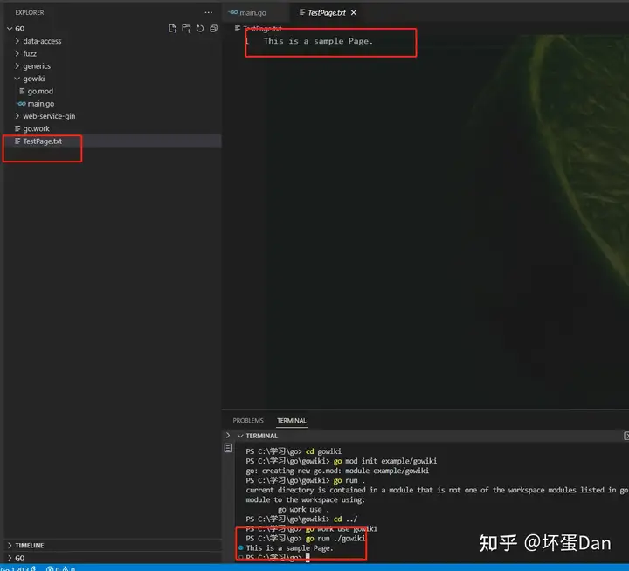Click the line 'This is a sample Page.' in editor

coord(318,41)
